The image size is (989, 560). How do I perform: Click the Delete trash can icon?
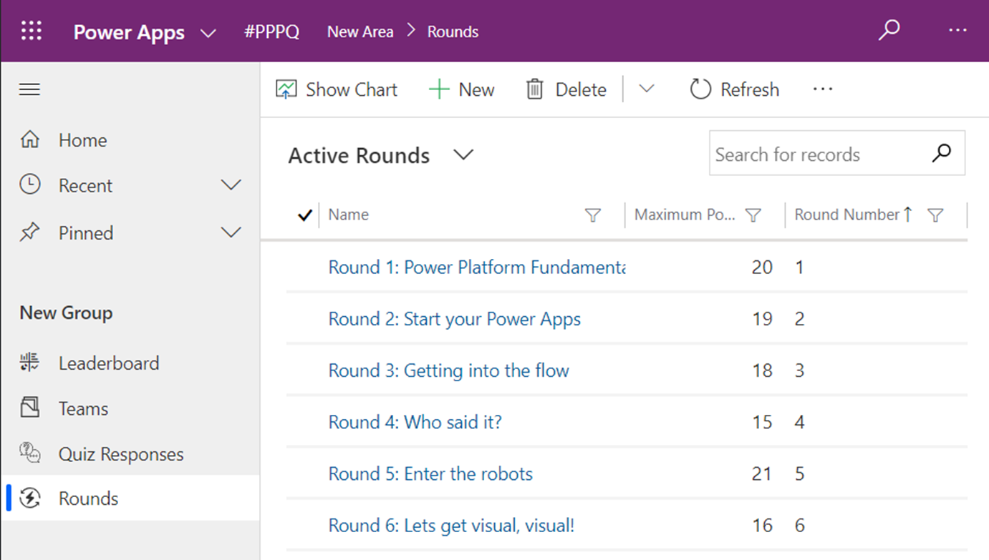(534, 89)
